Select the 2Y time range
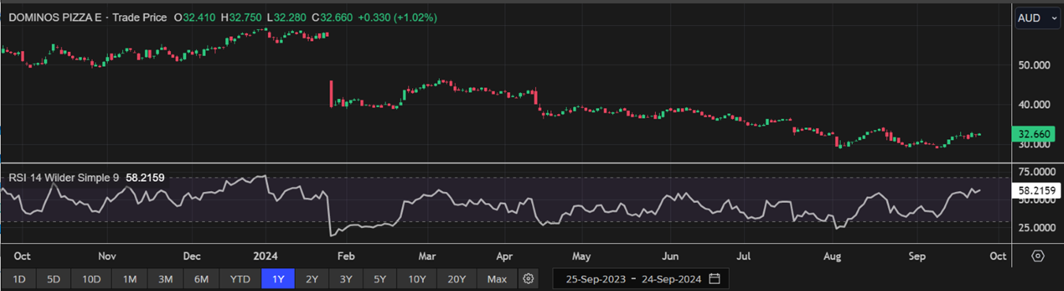Screen dimensions: 1064x291 pos(312,279)
